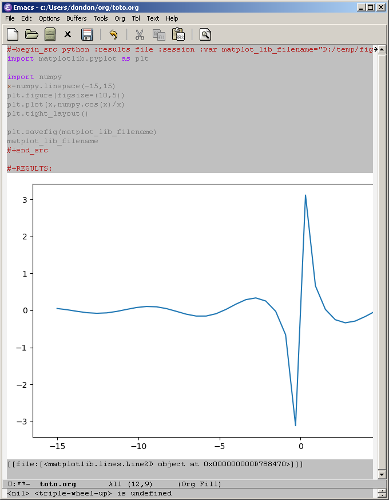This screenshot has height=500, width=389.
Task: Click the Copy icon in toolbar
Action: [158, 34]
